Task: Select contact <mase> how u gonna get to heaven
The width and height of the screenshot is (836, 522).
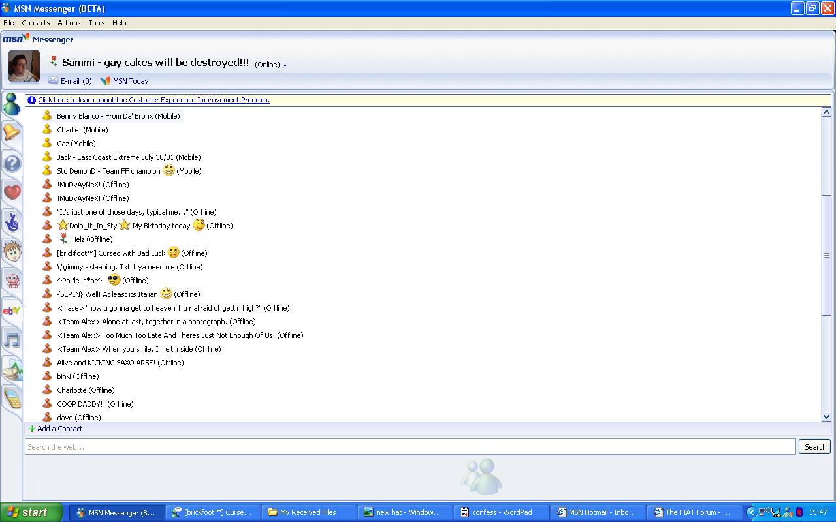Action: coord(173,308)
